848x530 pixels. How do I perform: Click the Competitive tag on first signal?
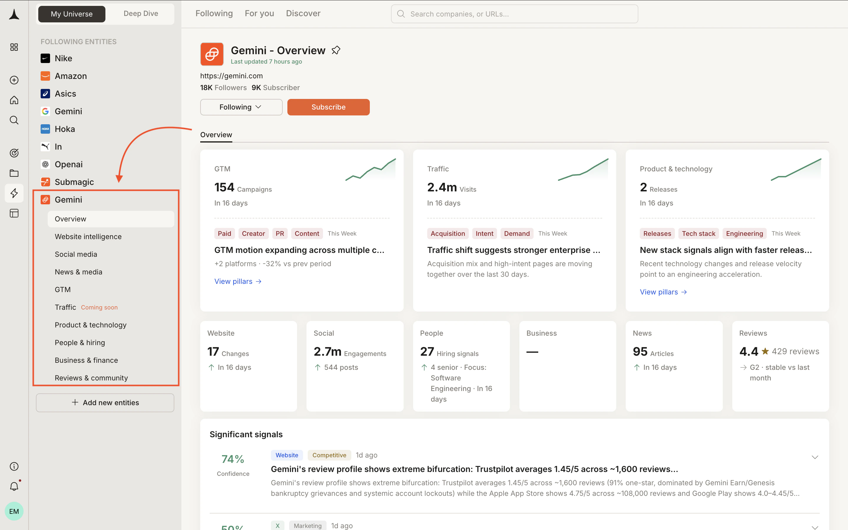coord(329,455)
